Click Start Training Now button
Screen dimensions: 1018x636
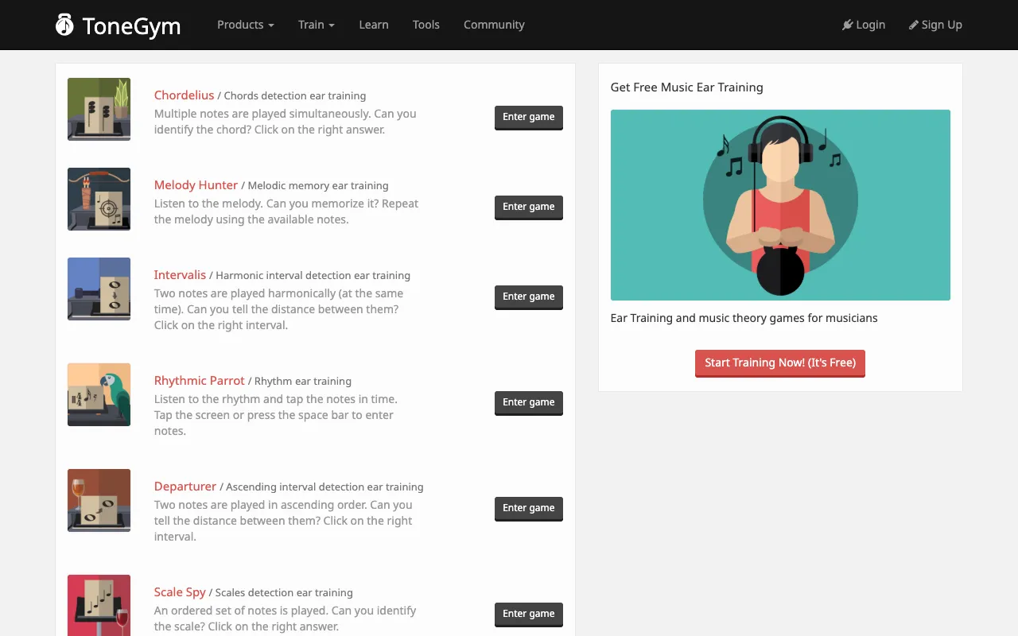tap(780, 363)
